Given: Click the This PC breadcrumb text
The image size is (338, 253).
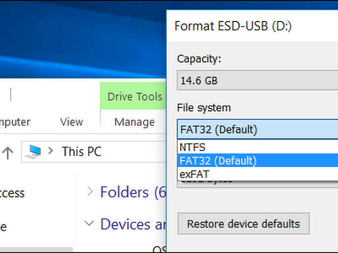Looking at the screenshot, I should click(81, 151).
